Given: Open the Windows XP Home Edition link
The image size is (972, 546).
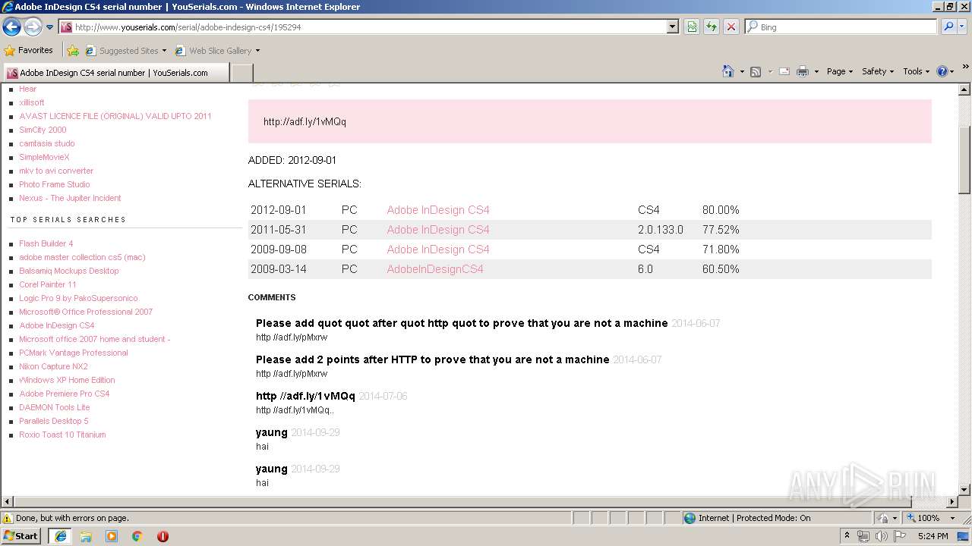Looking at the screenshot, I should pos(67,380).
